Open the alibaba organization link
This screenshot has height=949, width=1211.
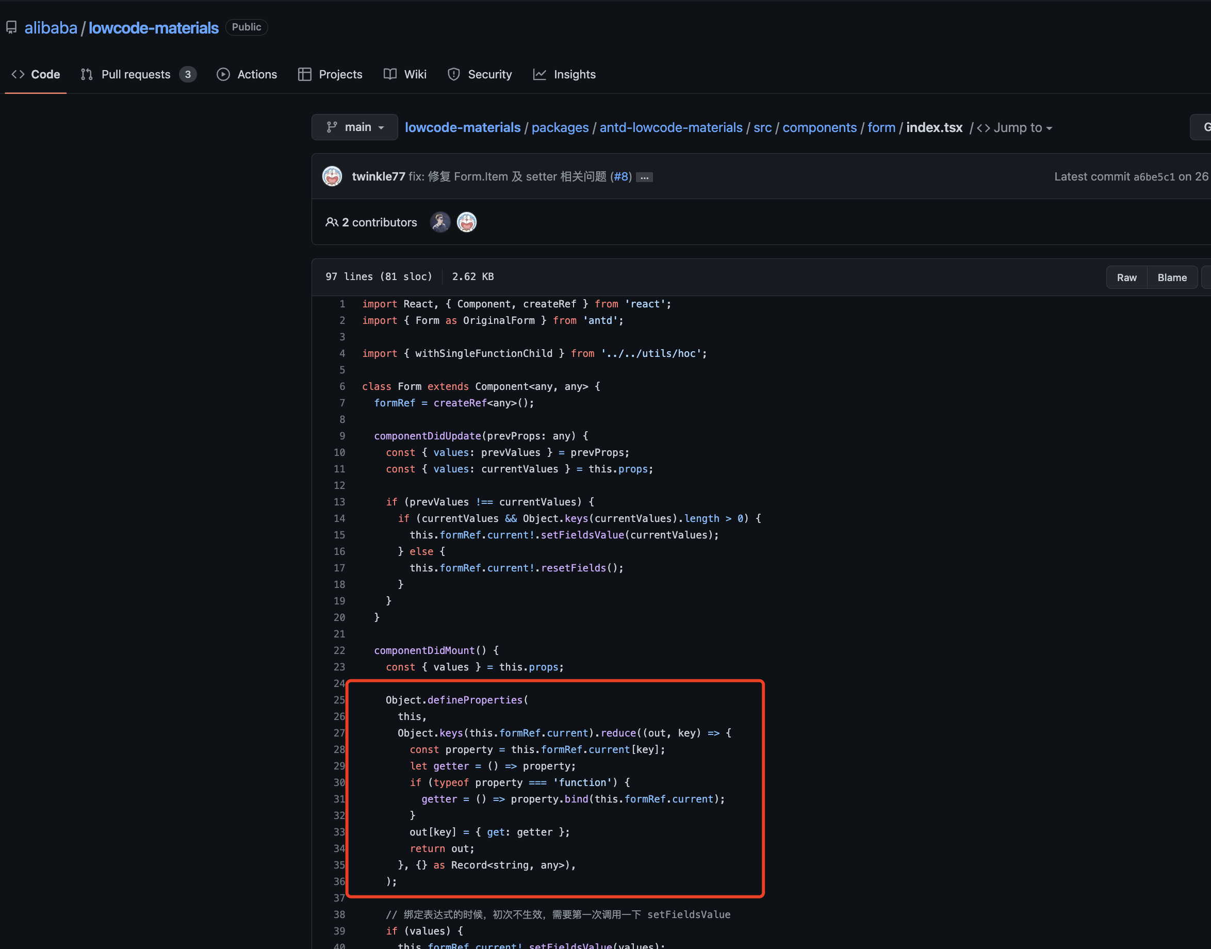[50, 27]
